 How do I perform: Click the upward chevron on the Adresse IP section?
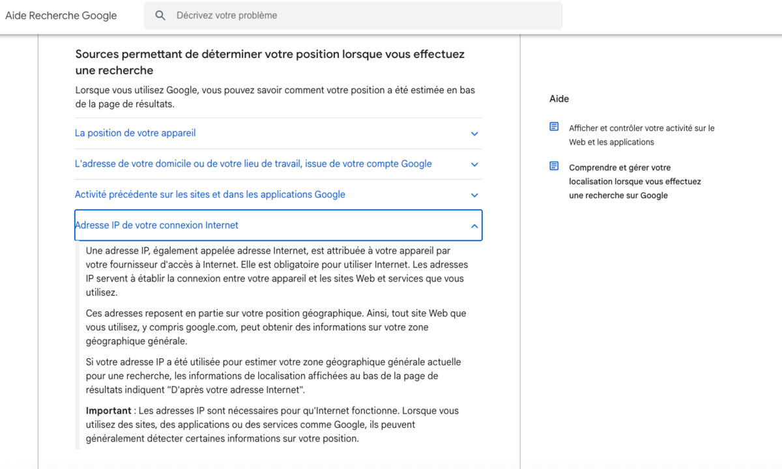[474, 225]
